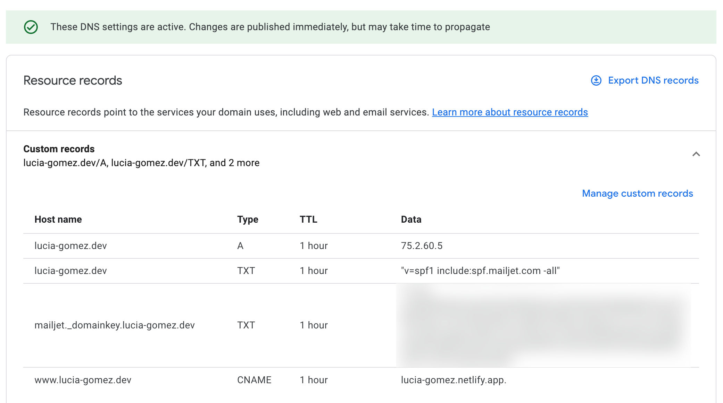Click the TTL column header
This screenshot has height=403, width=723.
tap(309, 220)
